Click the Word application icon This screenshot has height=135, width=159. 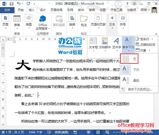coord(4,4)
